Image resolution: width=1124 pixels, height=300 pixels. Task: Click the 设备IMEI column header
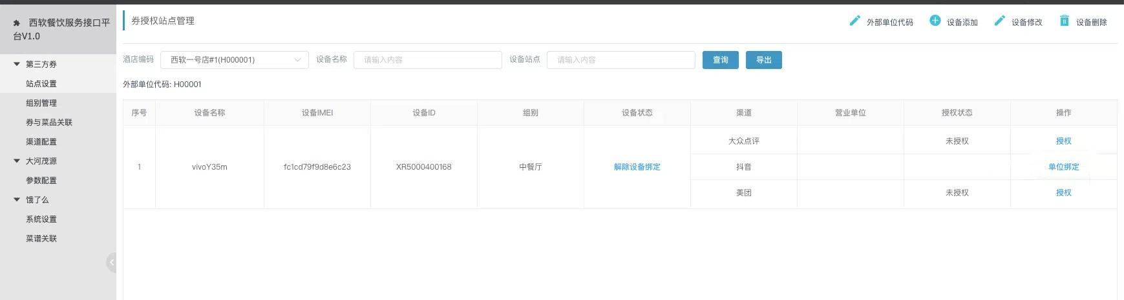click(317, 113)
